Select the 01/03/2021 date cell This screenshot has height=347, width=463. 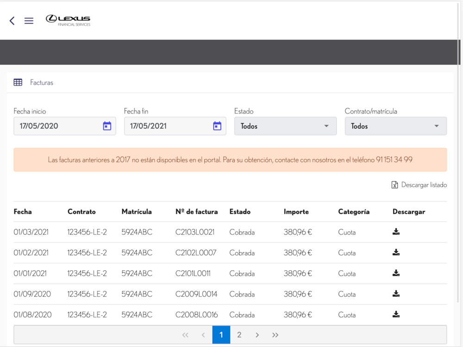tap(31, 232)
